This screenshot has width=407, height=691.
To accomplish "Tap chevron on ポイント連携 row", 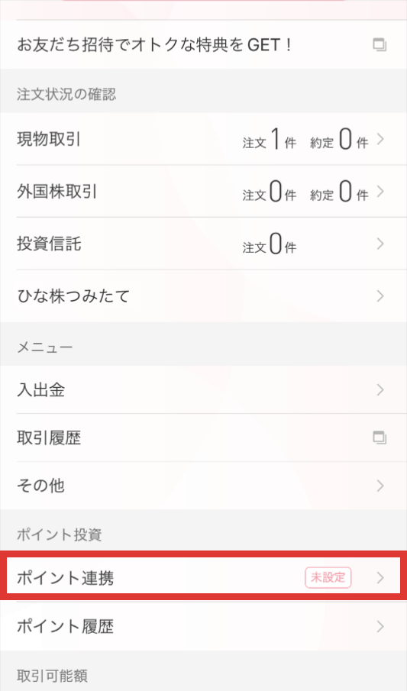I will (x=380, y=578).
